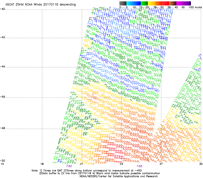Click the red 30-35 knots legend swatch
Image resolution: width=203 pixels, height=178 pixels.
[x=166, y=3]
